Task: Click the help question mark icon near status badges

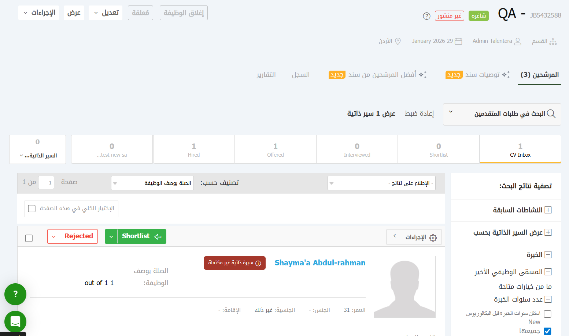Action: (426, 16)
